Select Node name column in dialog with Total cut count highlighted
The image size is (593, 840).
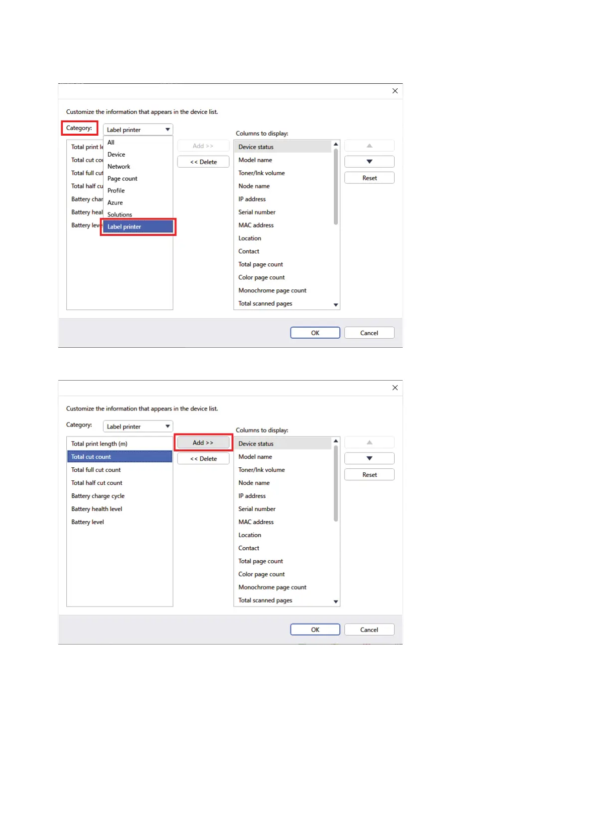click(x=283, y=482)
